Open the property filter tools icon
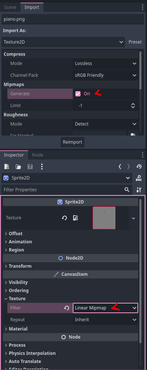Image resolution: width=147 pixels, height=370 pixels. 139,190
